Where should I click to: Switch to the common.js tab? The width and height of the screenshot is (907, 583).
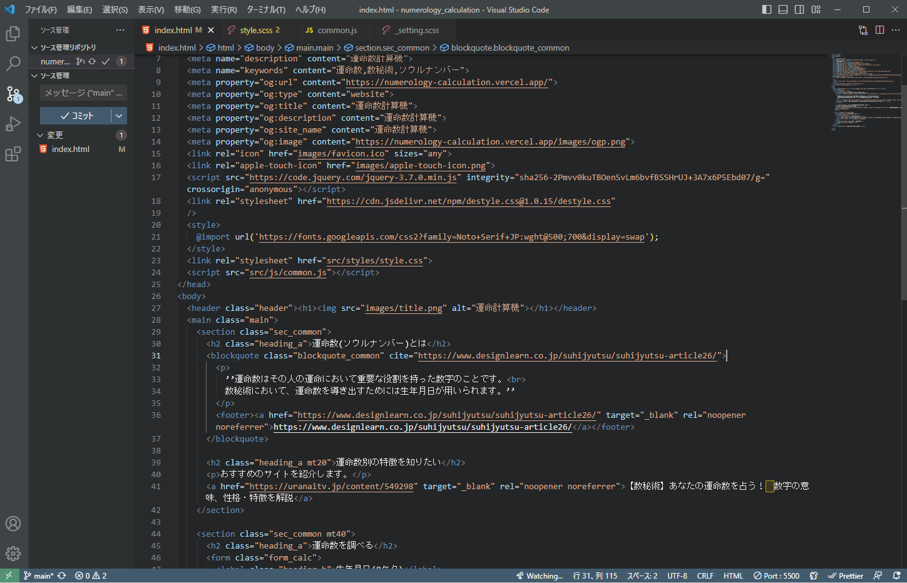(335, 30)
